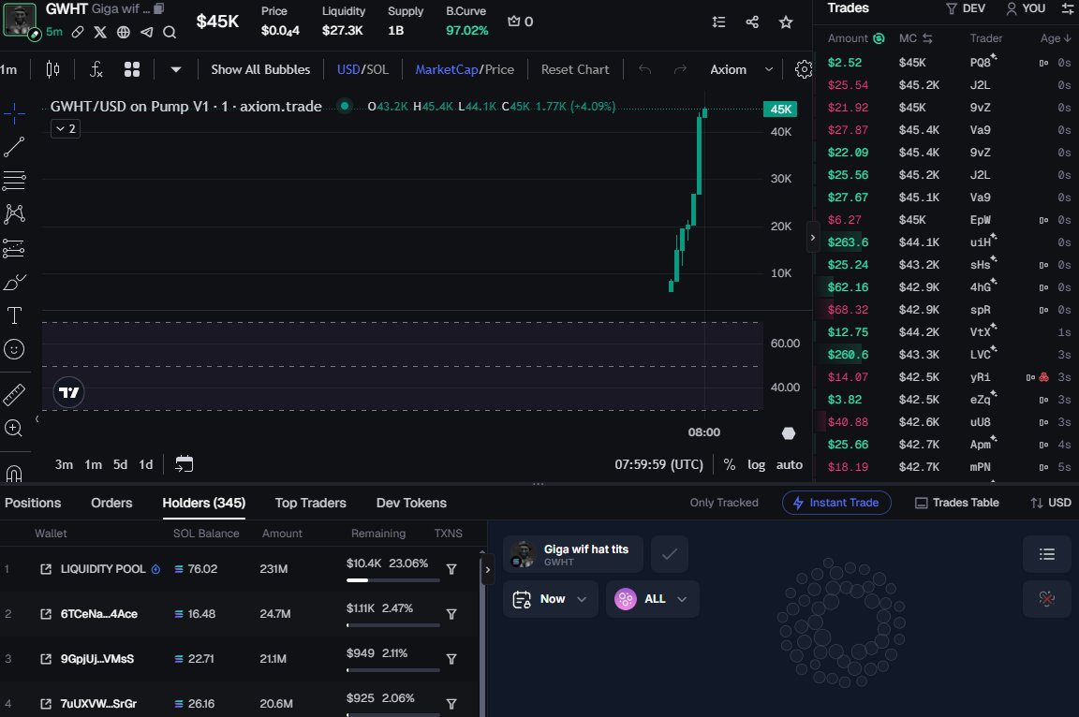1079x717 pixels.
Task: Toggle YOU trades filter
Action: pyautogui.click(x=1026, y=8)
